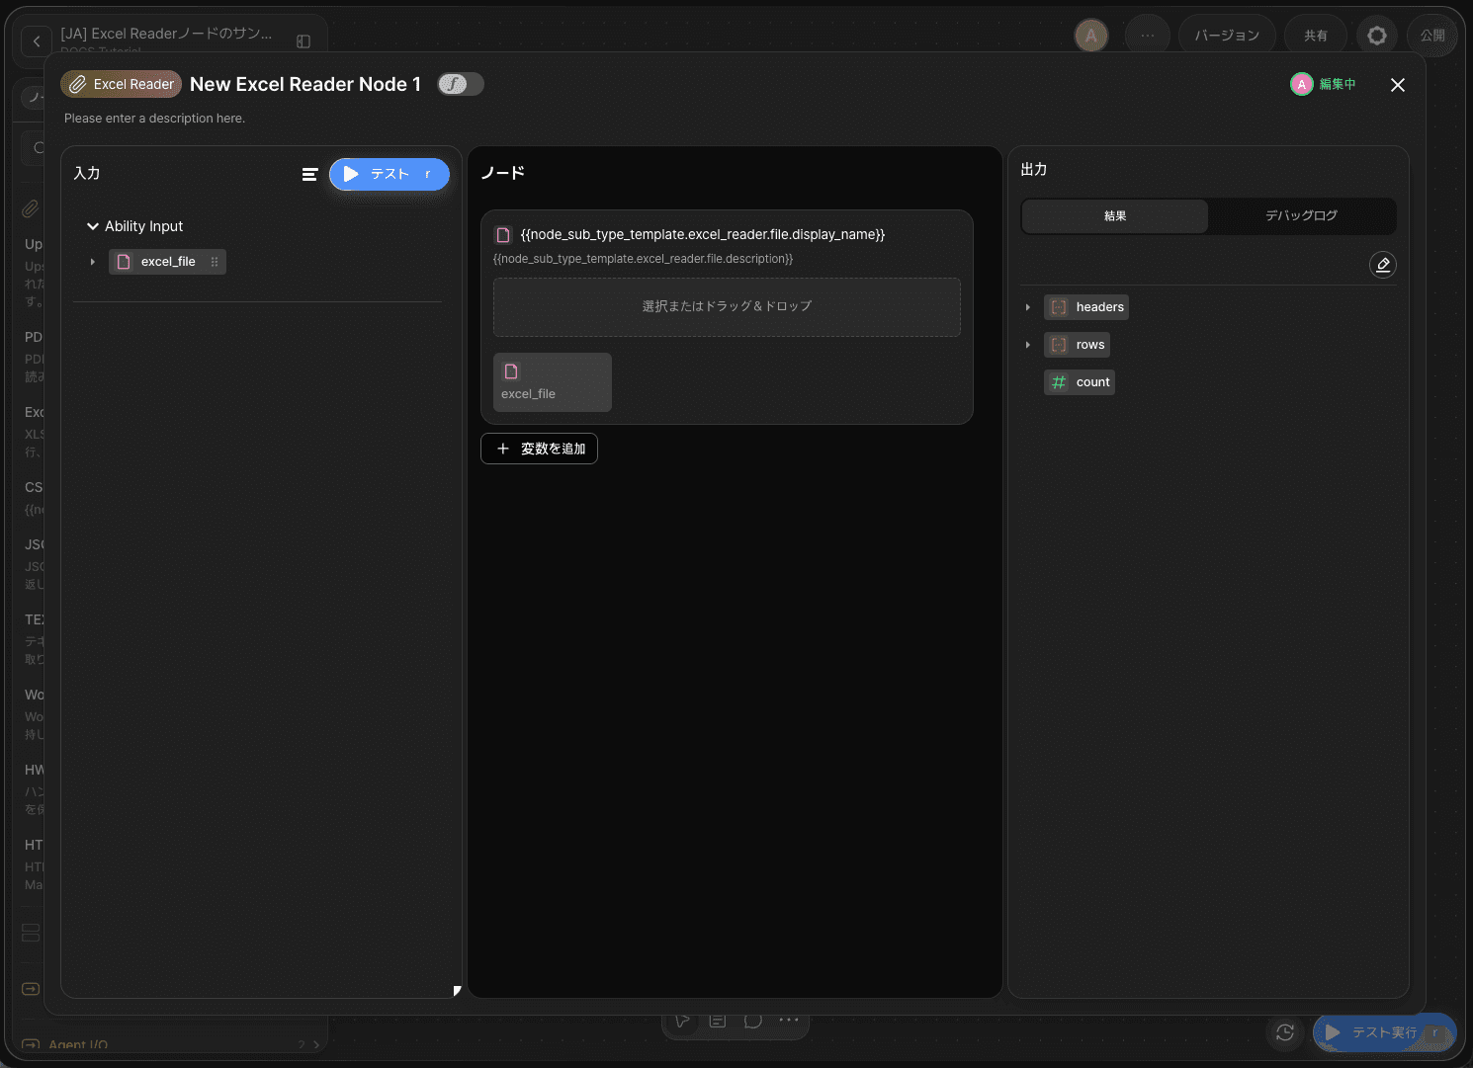The image size is (1473, 1068).
Task: Expand the excel_file input row
Action: click(x=93, y=262)
